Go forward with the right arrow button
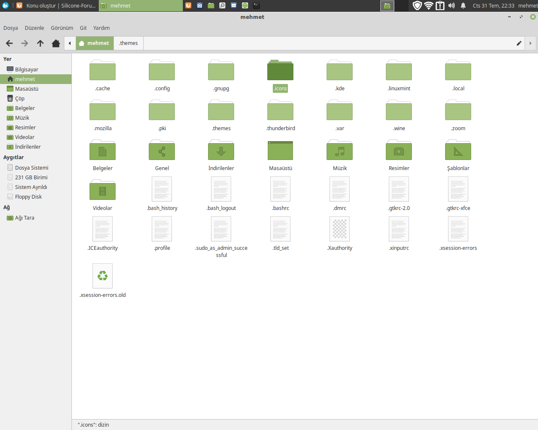 click(25, 43)
